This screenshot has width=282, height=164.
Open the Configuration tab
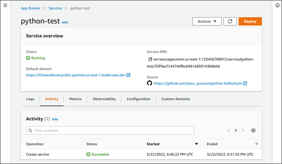point(139,99)
